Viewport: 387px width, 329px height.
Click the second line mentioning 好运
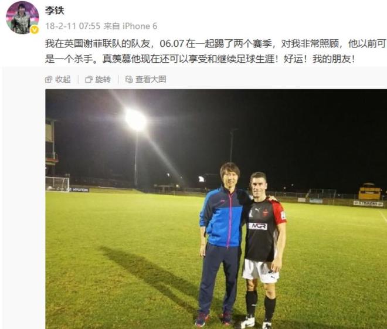pos(200,59)
